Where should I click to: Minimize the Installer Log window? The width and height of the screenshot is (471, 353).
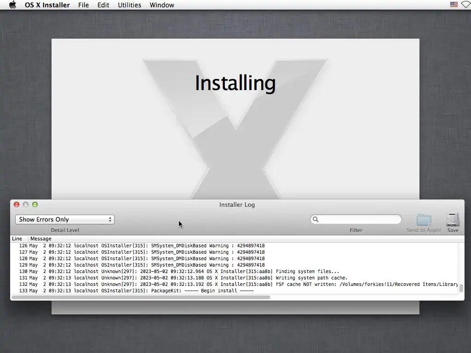pos(26,205)
